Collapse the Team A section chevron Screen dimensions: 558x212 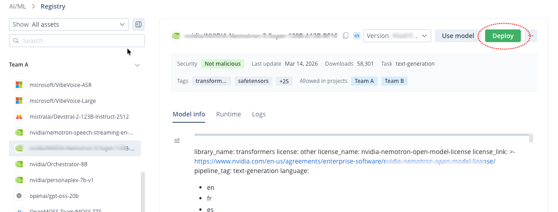(x=137, y=65)
